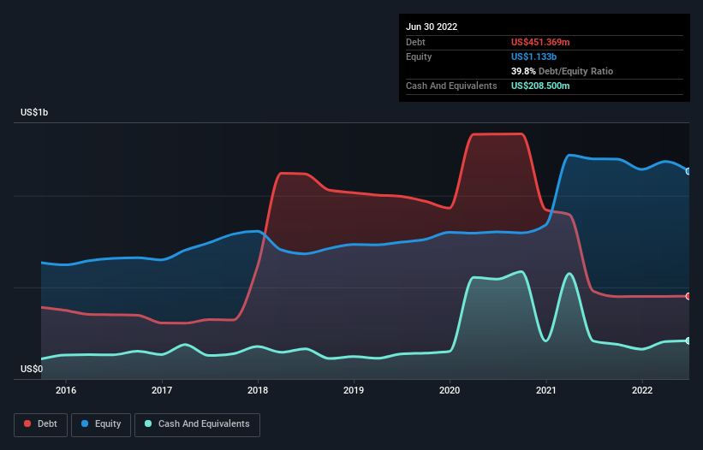
Task: Select the 2021 x-axis label
Action: tap(546, 390)
